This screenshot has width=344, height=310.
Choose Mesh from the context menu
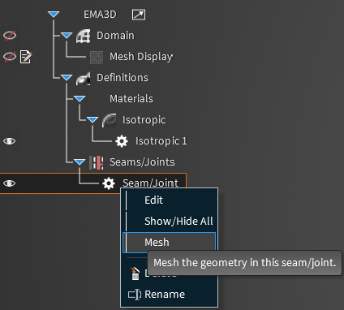[x=170, y=243]
